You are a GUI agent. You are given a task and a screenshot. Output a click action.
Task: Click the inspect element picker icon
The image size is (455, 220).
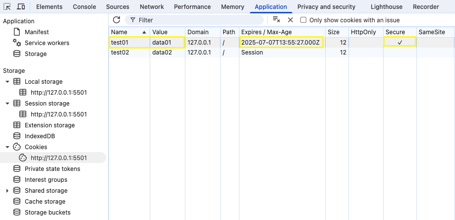(x=7, y=7)
